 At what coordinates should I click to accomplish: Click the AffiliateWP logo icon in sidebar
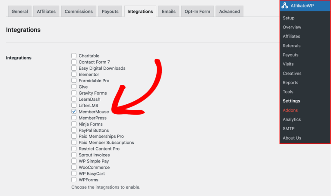285,6
